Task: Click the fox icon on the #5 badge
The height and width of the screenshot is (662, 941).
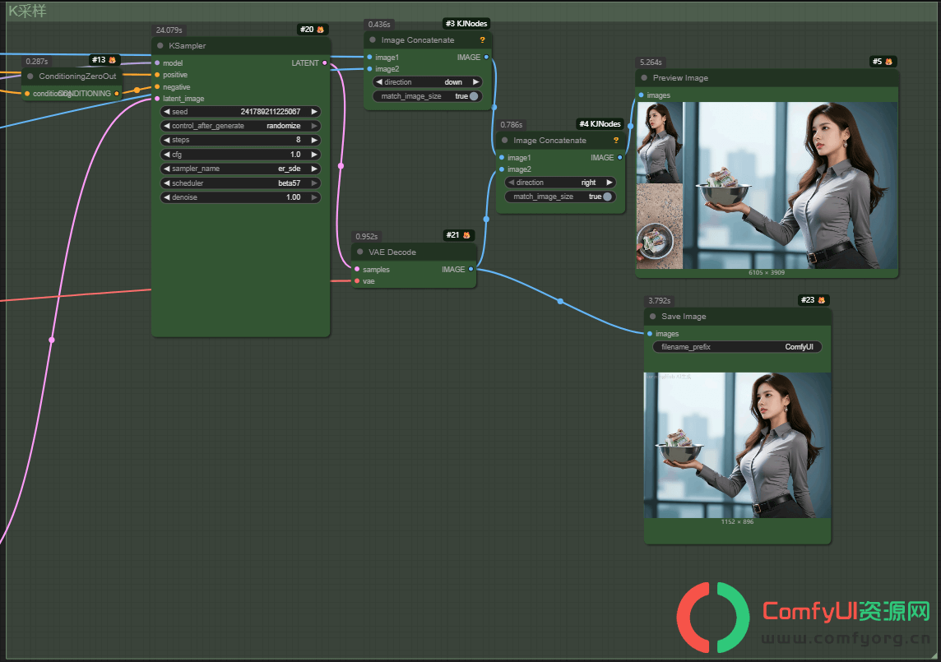Action: coord(889,62)
